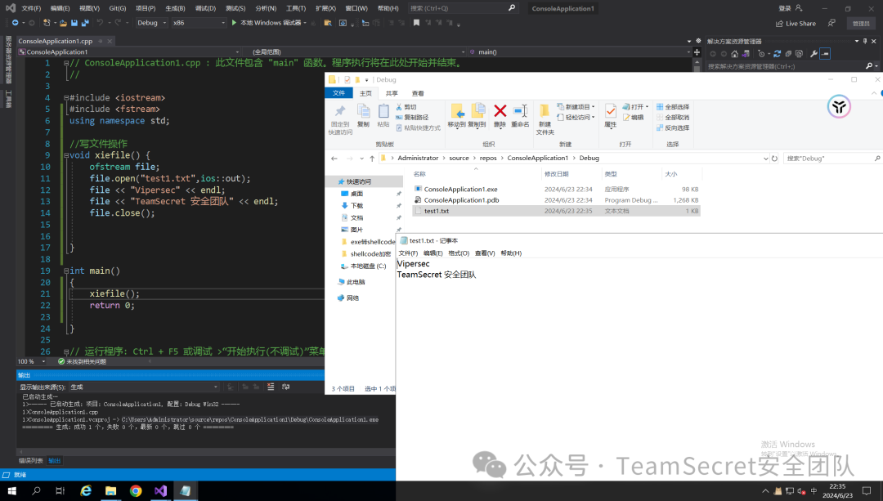Click the Save All icon in Visual Studio toolbar
The height and width of the screenshot is (501, 883).
[85, 23]
